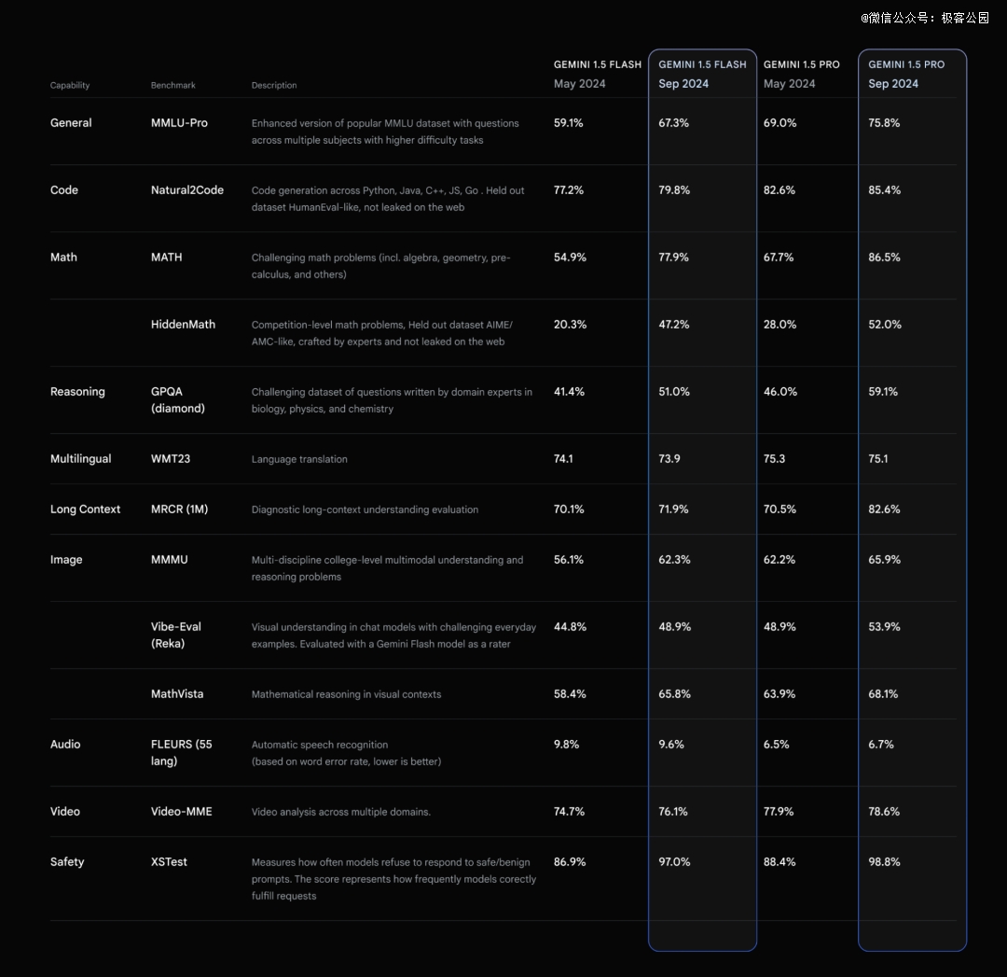Select the 69.0% MMLU-Pro score
Screen dimensions: 1007x977
(x=779, y=123)
